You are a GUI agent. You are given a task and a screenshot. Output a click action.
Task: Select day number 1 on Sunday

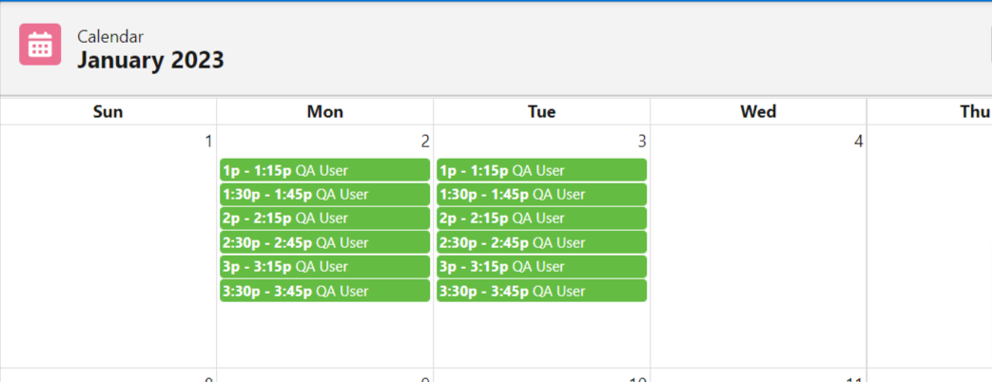point(208,143)
